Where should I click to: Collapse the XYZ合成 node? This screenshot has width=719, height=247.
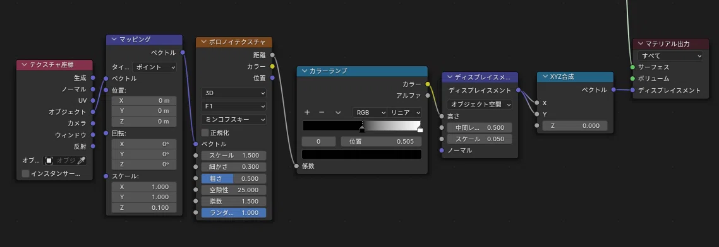(545, 76)
